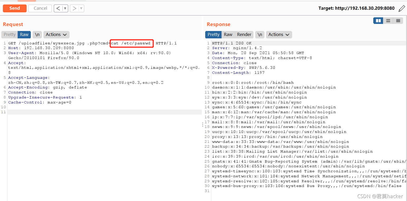Open the forward history dropdown arrow
Image resolution: width=407 pixels, height=201 pixels.
[x=81, y=8]
